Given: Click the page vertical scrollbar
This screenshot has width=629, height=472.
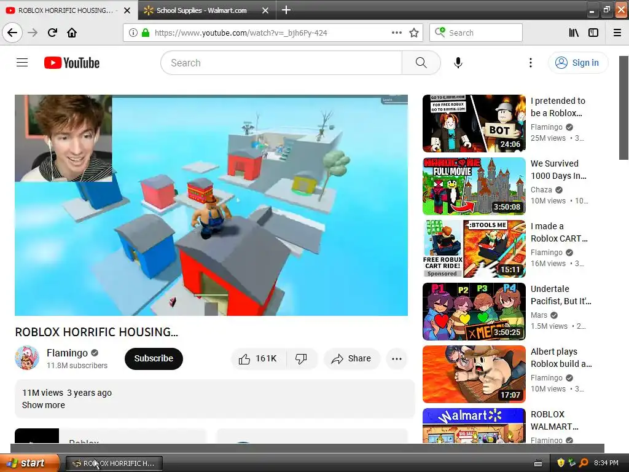Looking at the screenshot, I should click(624, 108).
